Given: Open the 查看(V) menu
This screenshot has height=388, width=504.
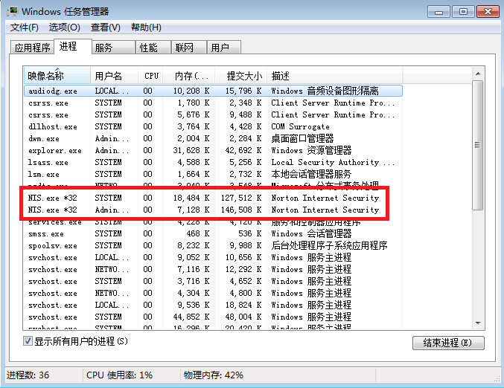Looking at the screenshot, I should click(105, 28).
